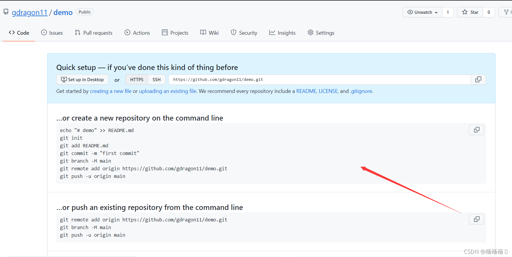Click the 'git add README.md' line
This screenshot has height=257, width=512.
pos(84,146)
